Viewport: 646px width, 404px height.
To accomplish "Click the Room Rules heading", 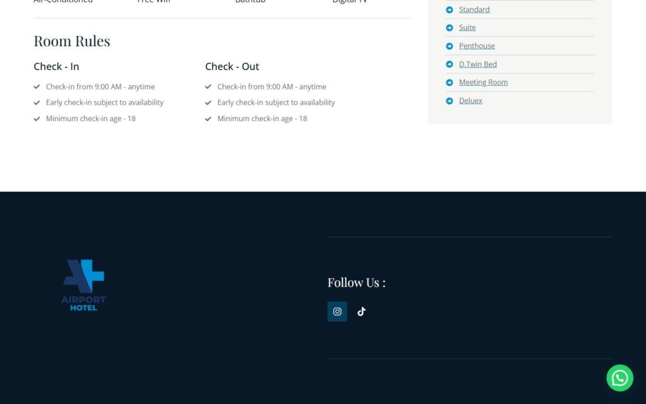I will click(72, 41).
